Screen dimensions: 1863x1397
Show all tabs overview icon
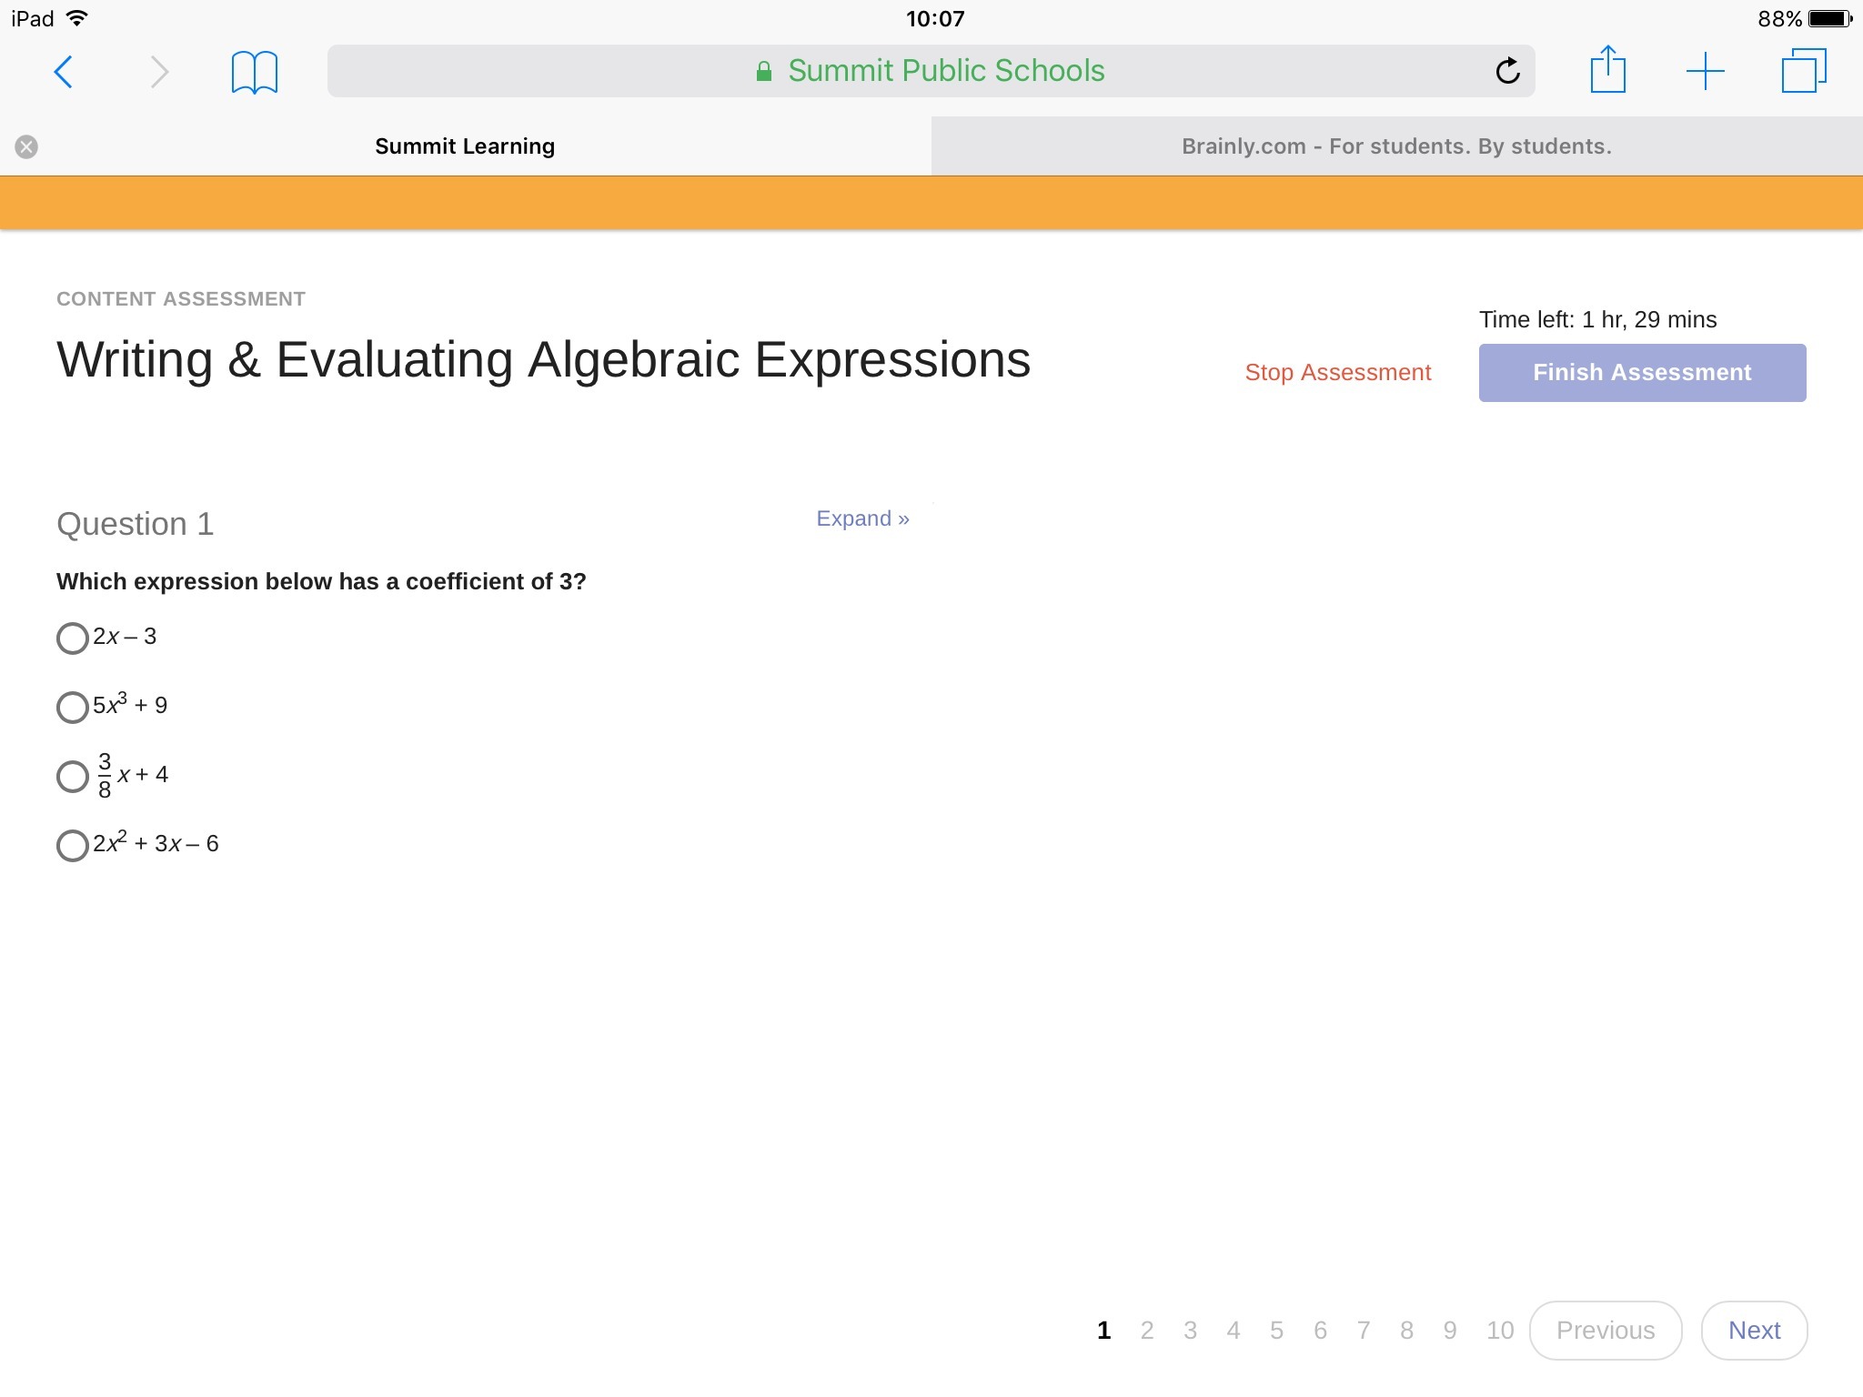point(1803,71)
